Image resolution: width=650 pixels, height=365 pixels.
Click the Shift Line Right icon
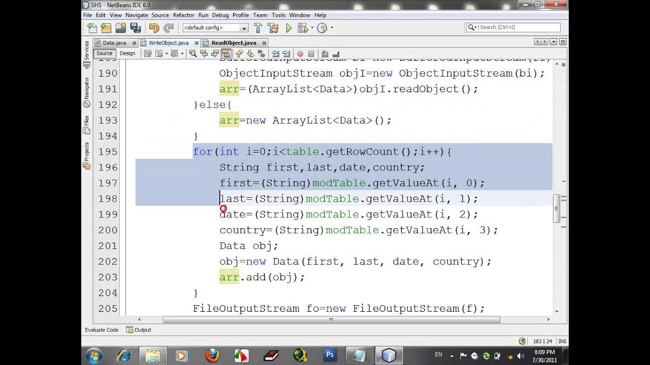[286, 53]
